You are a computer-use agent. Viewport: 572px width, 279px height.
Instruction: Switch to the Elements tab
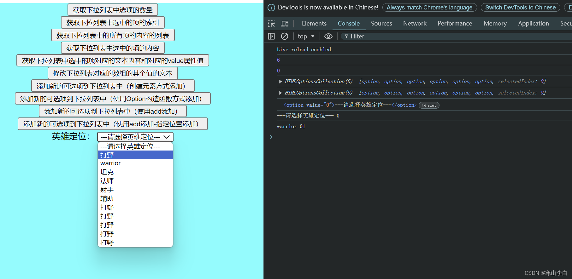click(314, 24)
